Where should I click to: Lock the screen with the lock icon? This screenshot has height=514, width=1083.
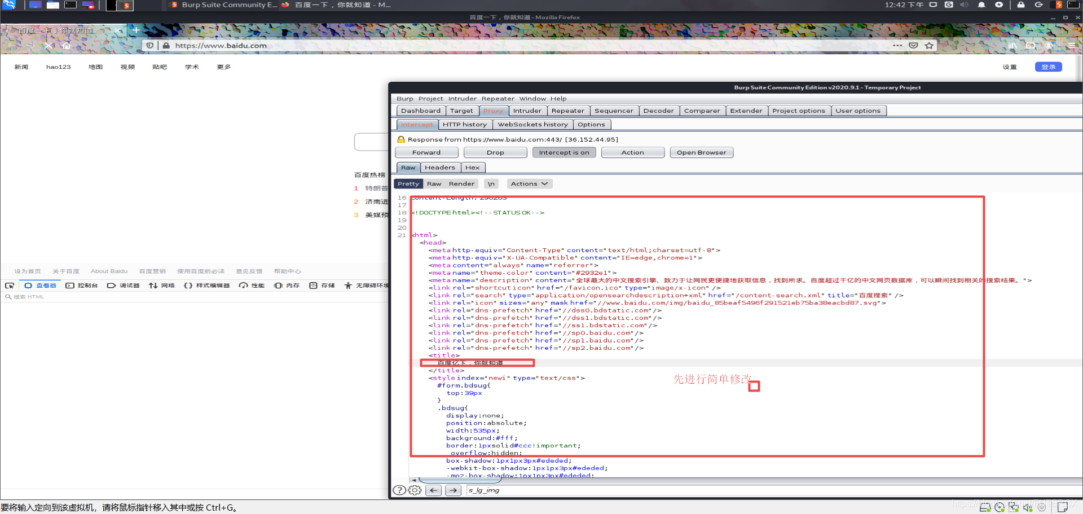(1021, 5)
